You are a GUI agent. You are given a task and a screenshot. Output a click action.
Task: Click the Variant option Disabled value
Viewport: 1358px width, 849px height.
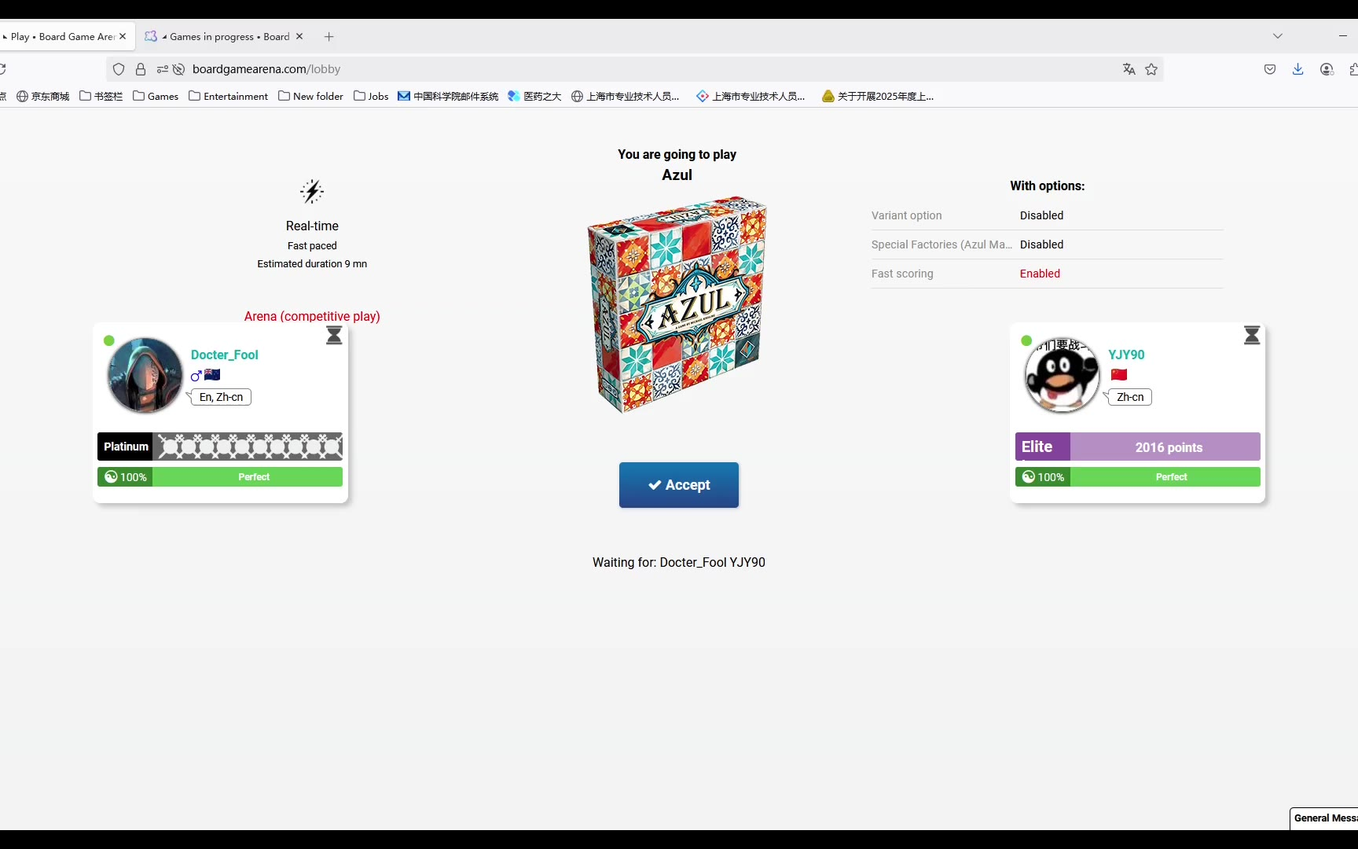click(1041, 215)
